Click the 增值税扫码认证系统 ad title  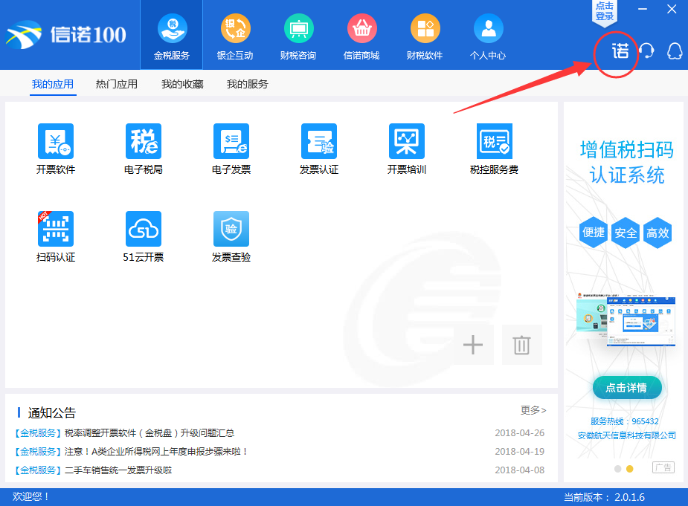626,162
